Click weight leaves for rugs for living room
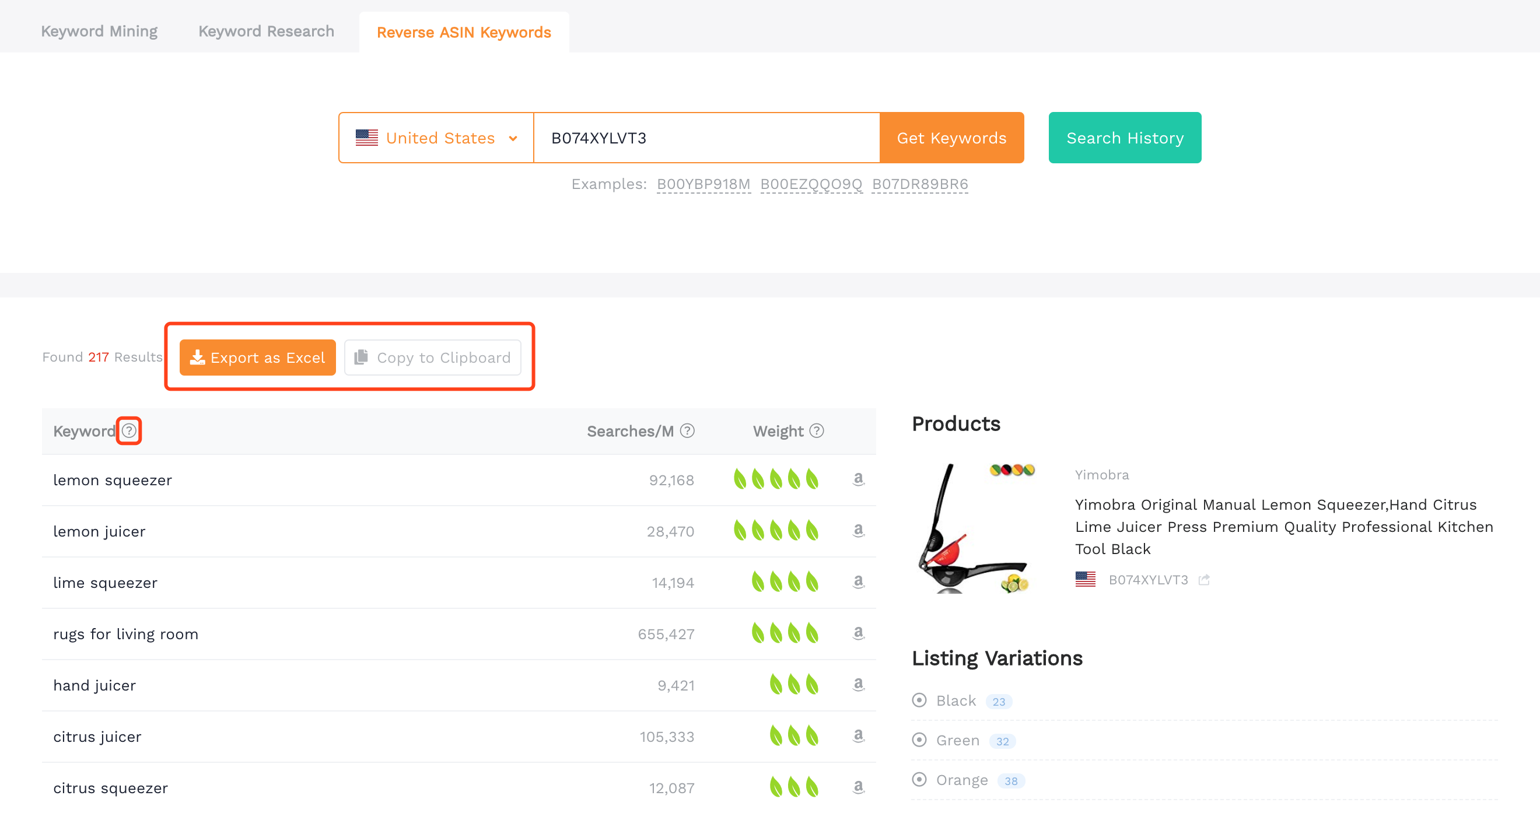 click(x=785, y=633)
